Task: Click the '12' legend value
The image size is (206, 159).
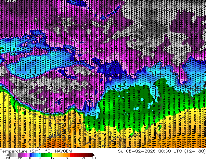Action: click(x=53, y=158)
